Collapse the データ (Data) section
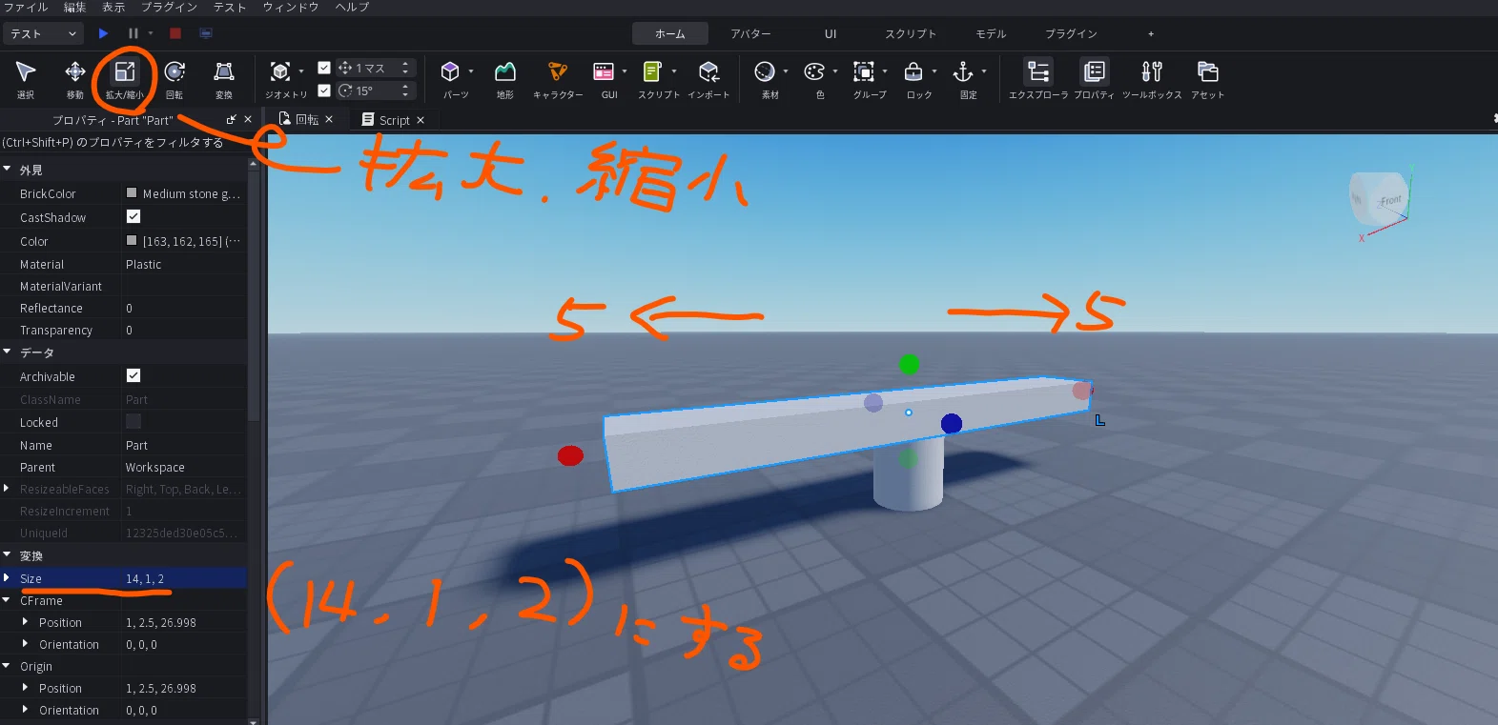Screen dimensions: 1498x725 pyautogui.click(x=8, y=352)
